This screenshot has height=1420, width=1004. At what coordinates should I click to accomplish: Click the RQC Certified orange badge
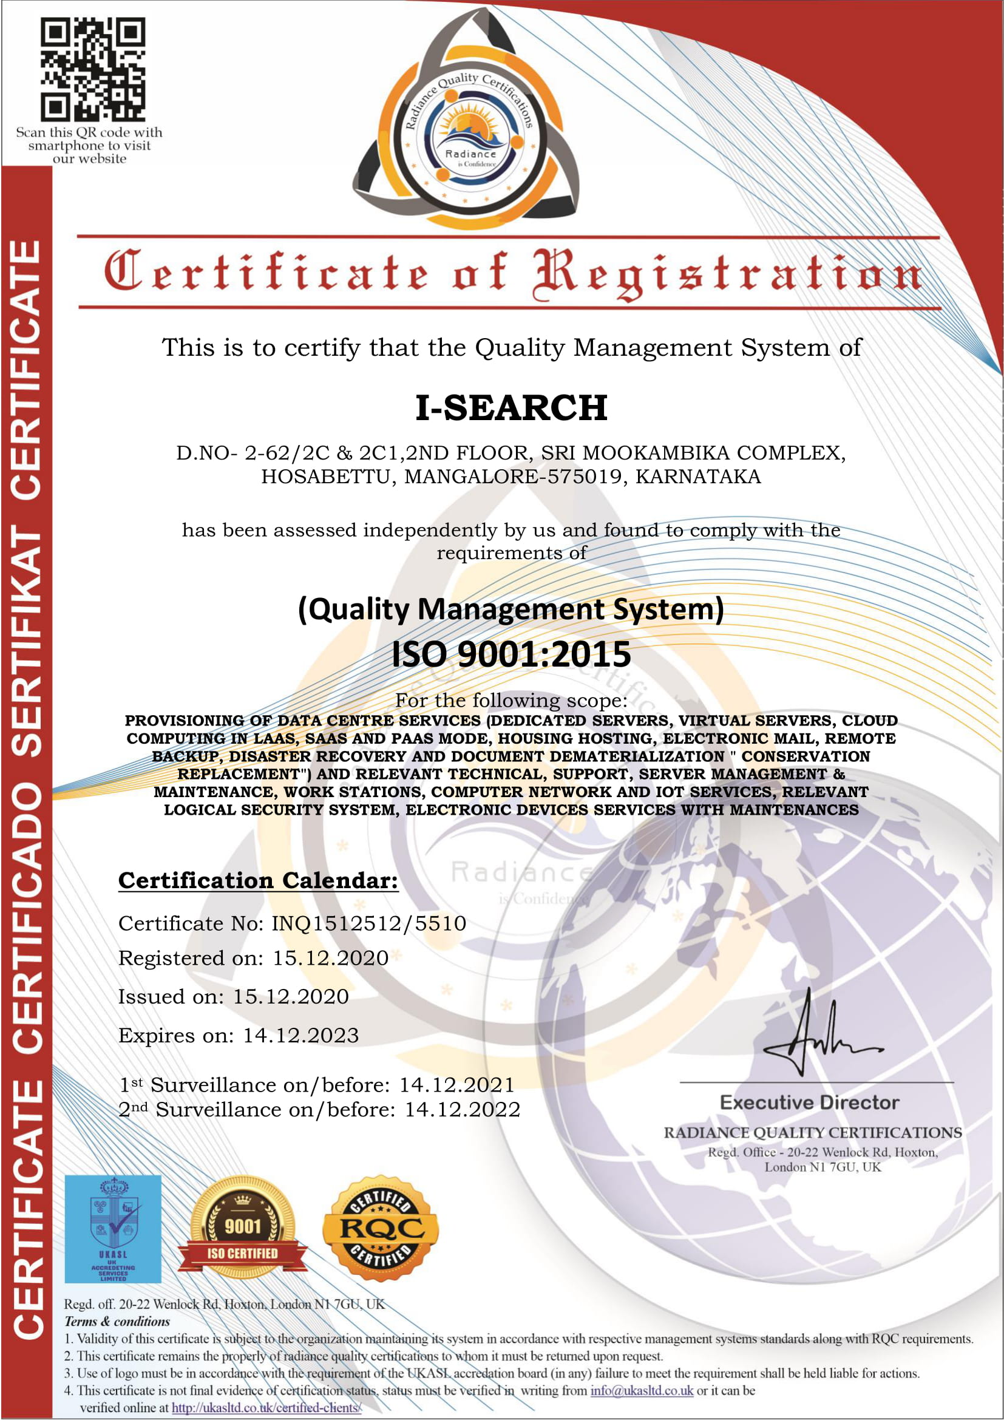click(x=381, y=1229)
